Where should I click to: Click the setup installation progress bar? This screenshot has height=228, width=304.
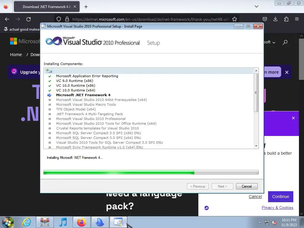(151, 172)
